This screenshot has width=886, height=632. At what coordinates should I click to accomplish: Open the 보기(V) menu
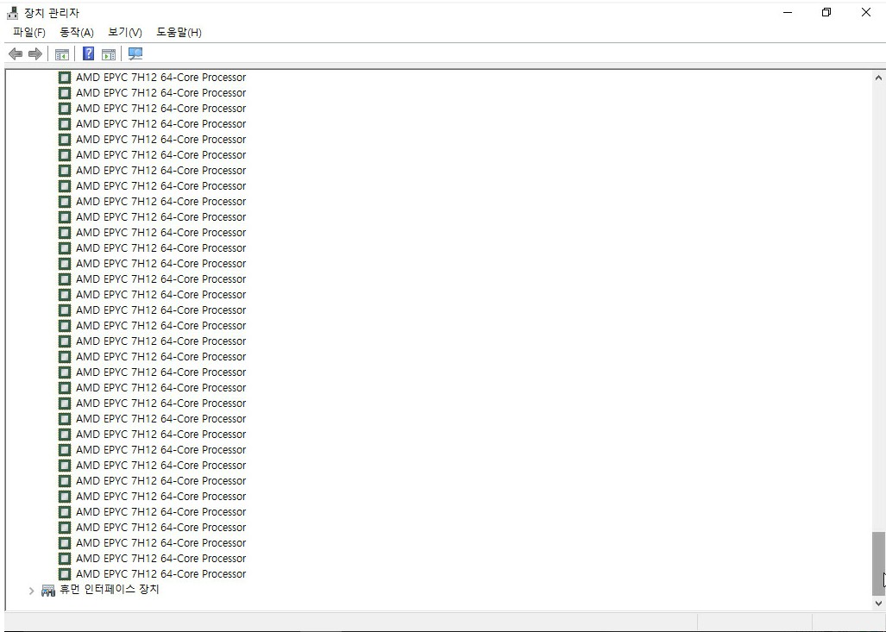point(125,32)
